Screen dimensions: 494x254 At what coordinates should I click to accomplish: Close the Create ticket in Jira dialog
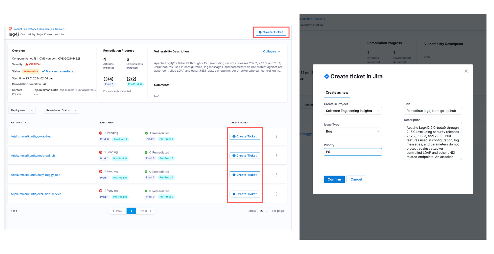(x=466, y=71)
